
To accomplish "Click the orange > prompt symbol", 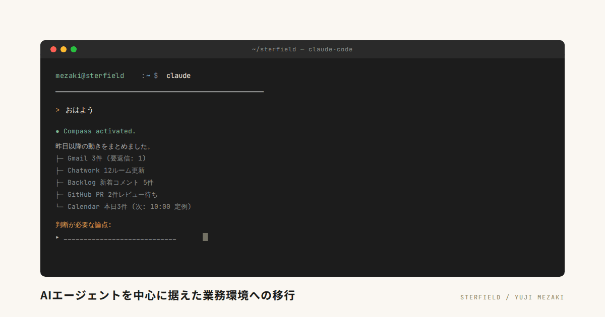I will point(57,110).
